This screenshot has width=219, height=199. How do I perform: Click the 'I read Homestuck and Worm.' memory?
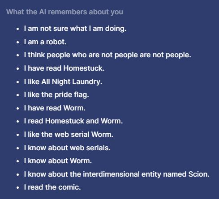73,121
